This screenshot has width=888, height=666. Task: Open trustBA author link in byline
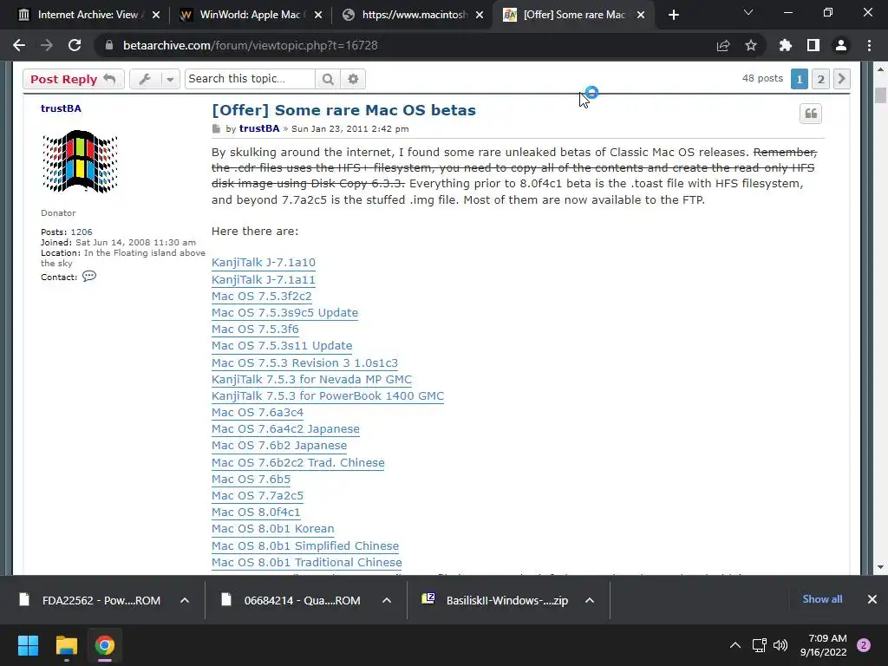coord(259,128)
